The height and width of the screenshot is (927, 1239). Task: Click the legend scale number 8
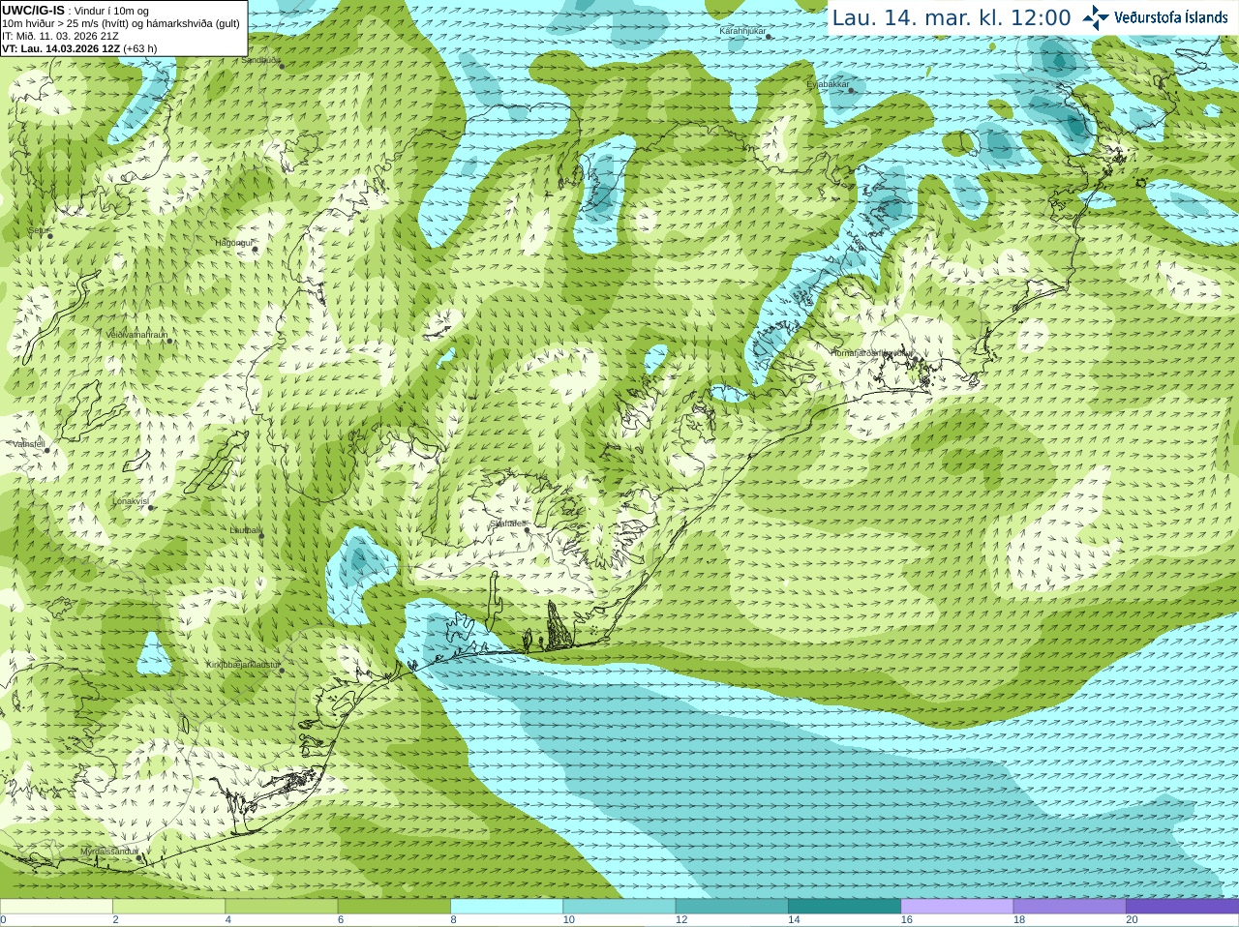tap(453, 920)
